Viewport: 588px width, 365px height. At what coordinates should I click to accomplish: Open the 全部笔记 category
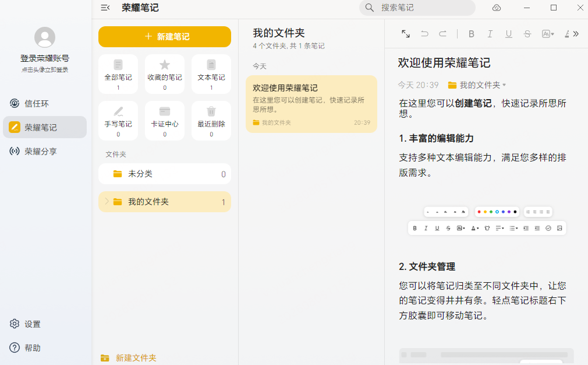point(118,74)
